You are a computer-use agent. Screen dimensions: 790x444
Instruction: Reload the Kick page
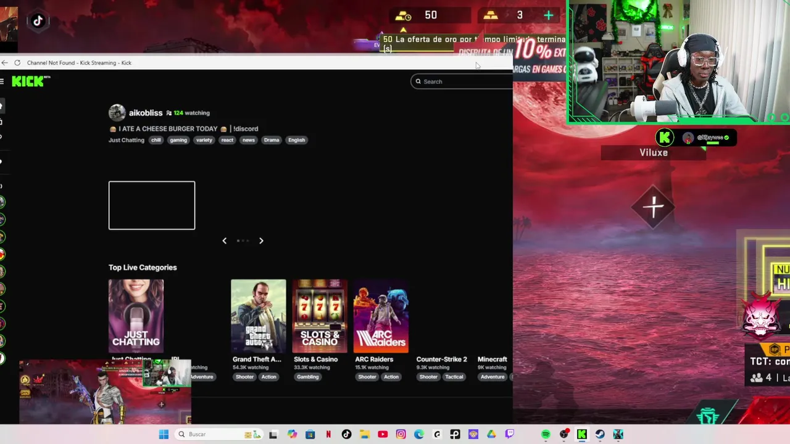(17, 63)
